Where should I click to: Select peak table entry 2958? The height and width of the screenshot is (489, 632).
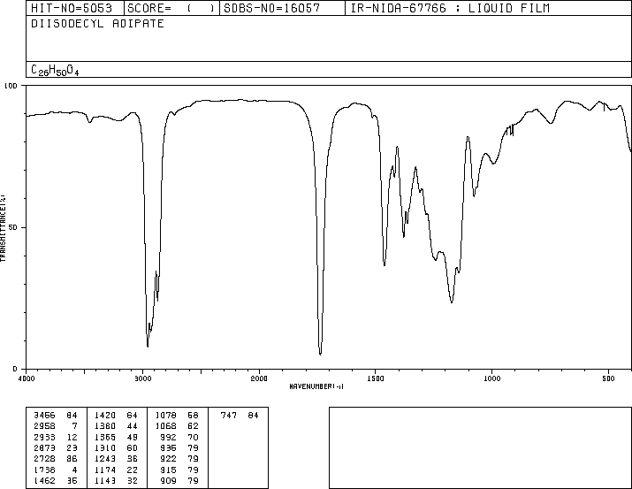[44, 426]
